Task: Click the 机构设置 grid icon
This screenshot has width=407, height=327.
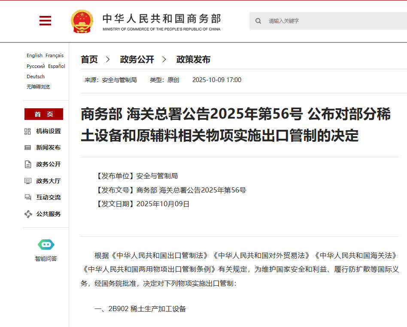Action: (28, 131)
